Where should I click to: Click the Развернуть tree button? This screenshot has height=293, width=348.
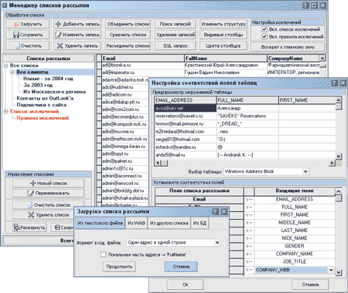[29, 227]
